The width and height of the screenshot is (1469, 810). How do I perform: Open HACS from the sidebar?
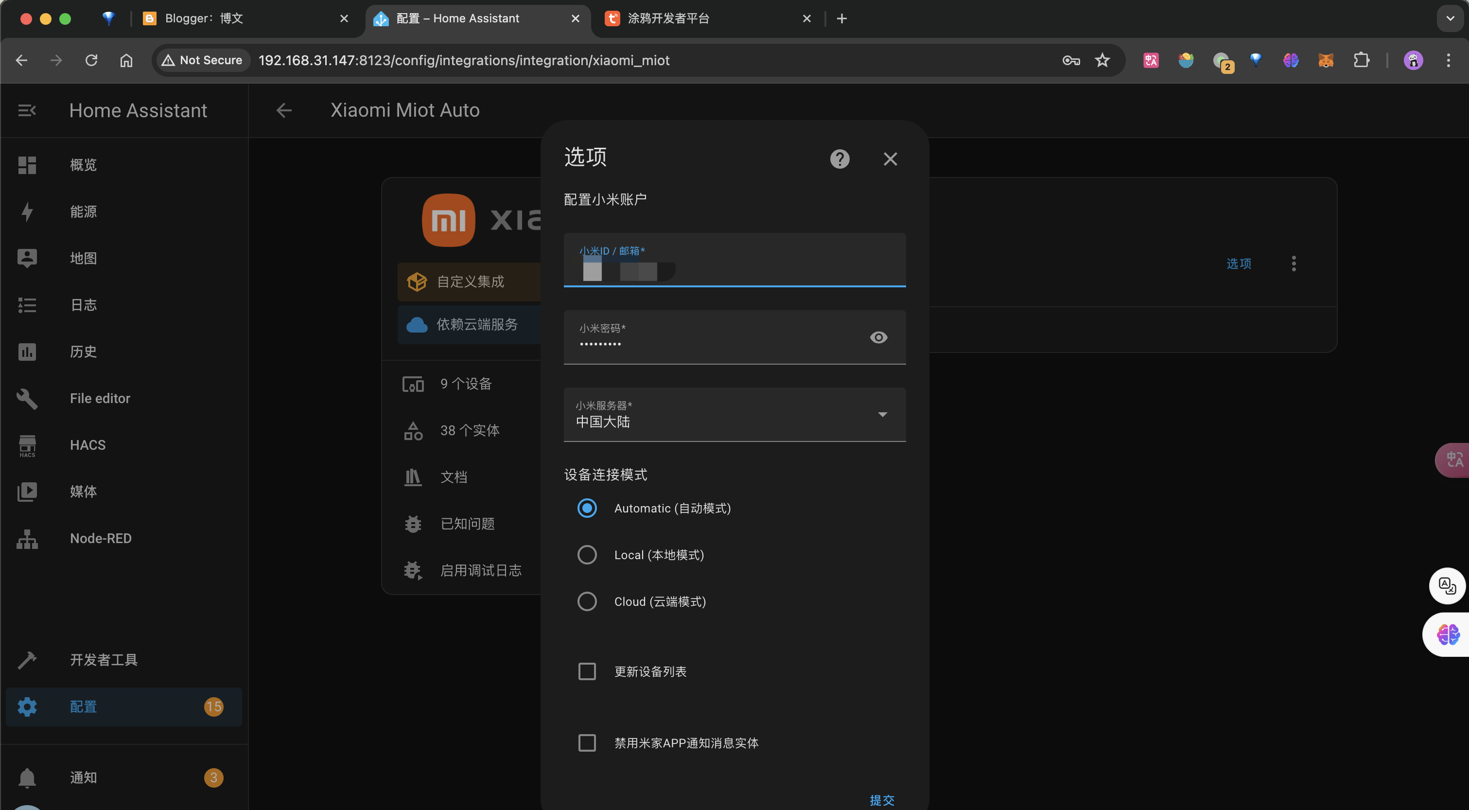click(x=87, y=445)
